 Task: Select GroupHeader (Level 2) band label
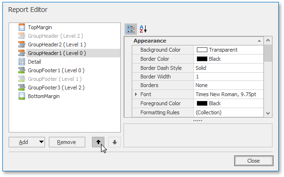pyautogui.click(x=56, y=36)
